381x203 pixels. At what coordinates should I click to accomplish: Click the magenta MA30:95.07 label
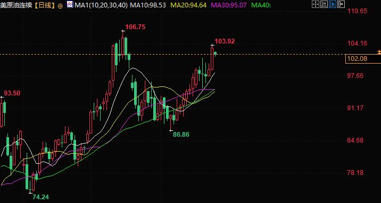pyautogui.click(x=229, y=5)
